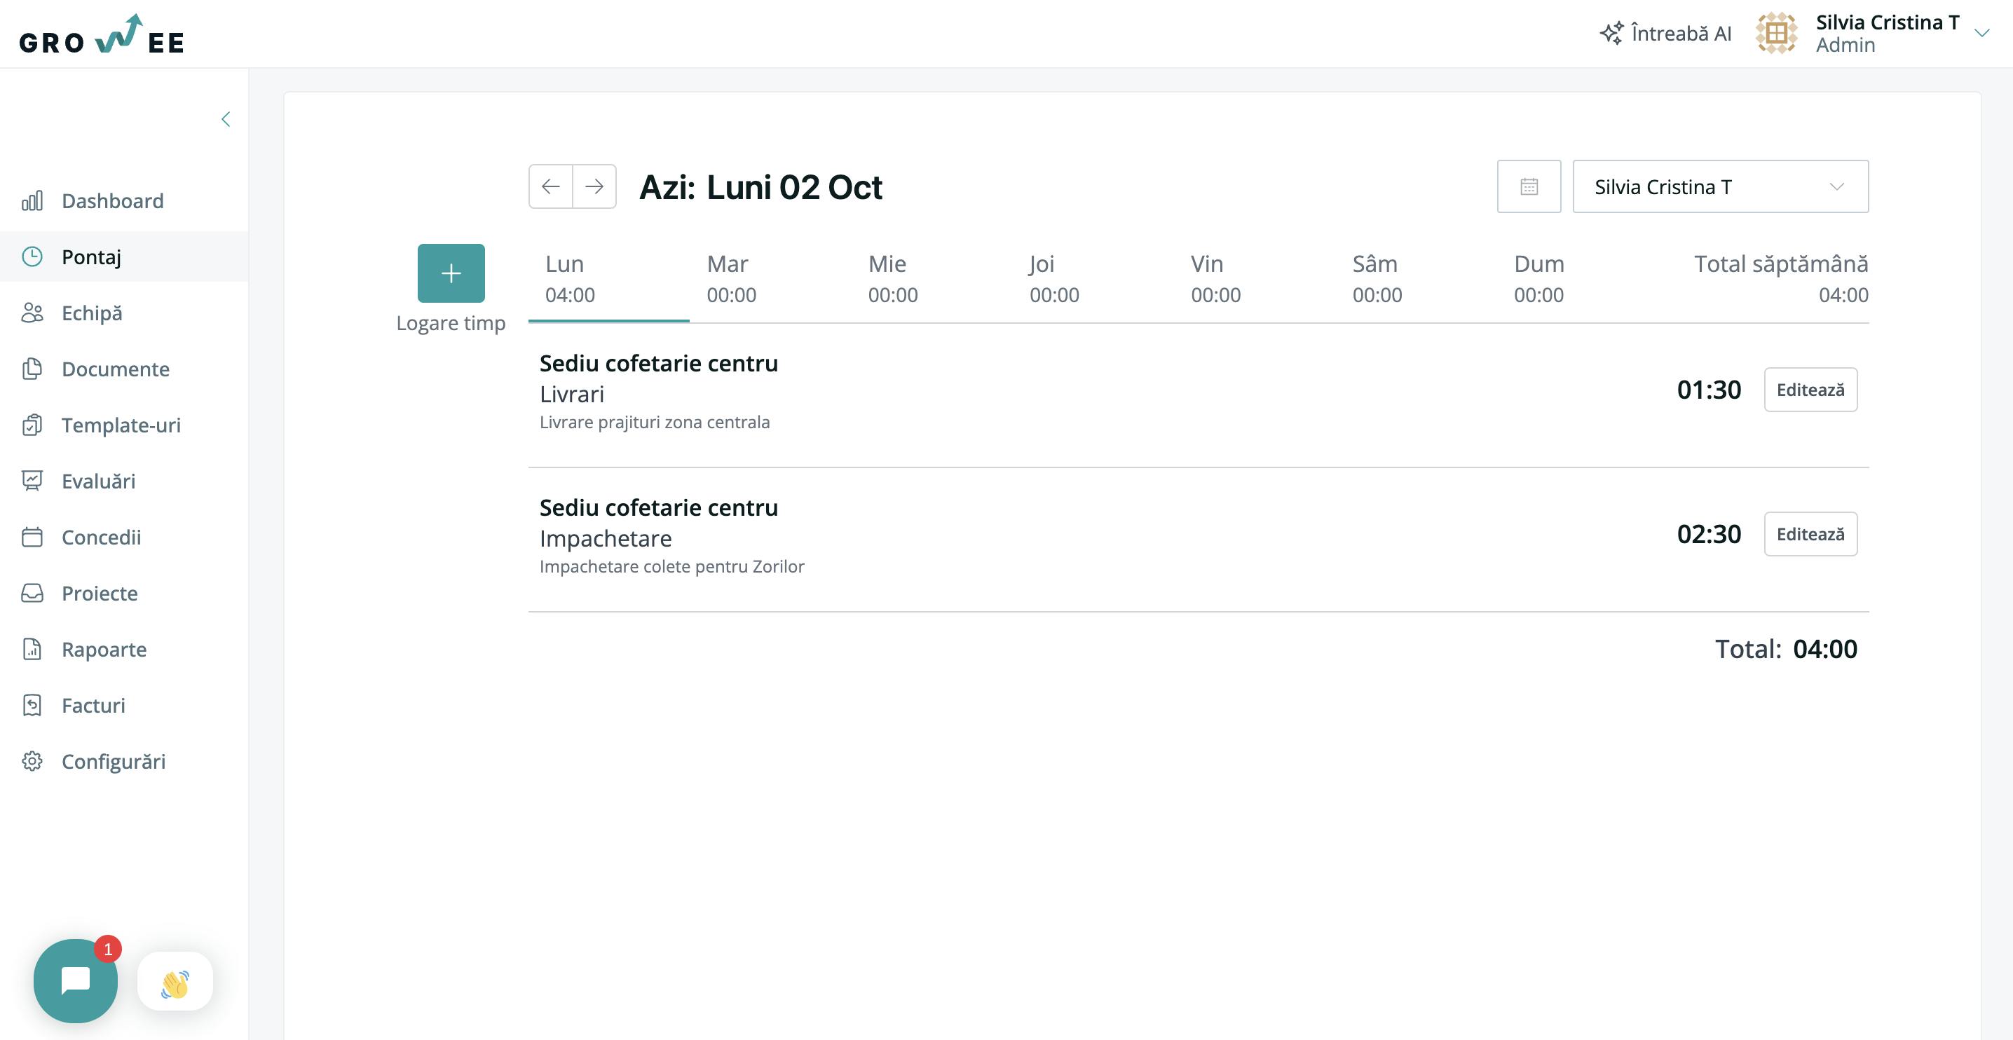Click the Pontaj sidebar icon
Image resolution: width=2013 pixels, height=1040 pixels.
(x=33, y=254)
